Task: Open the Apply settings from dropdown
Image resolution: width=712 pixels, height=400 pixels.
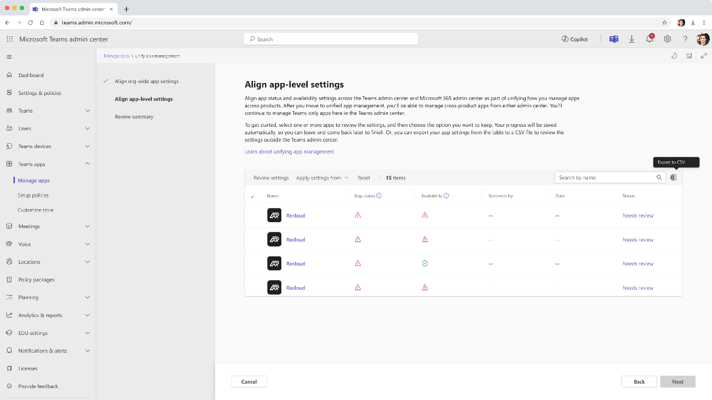Action: point(322,178)
